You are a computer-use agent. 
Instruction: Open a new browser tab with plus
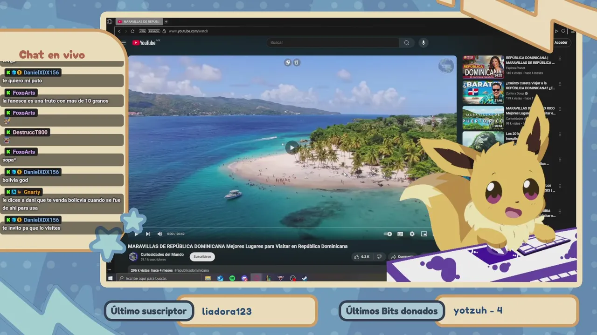point(166,21)
